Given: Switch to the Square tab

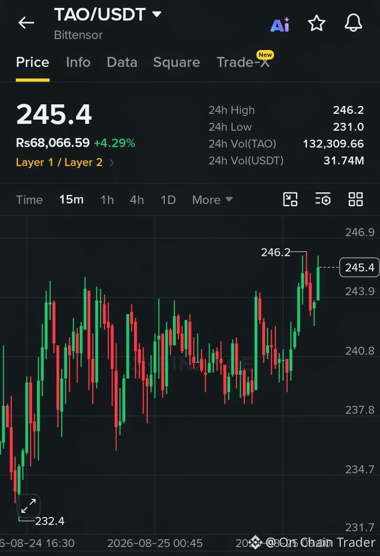Looking at the screenshot, I should (176, 62).
